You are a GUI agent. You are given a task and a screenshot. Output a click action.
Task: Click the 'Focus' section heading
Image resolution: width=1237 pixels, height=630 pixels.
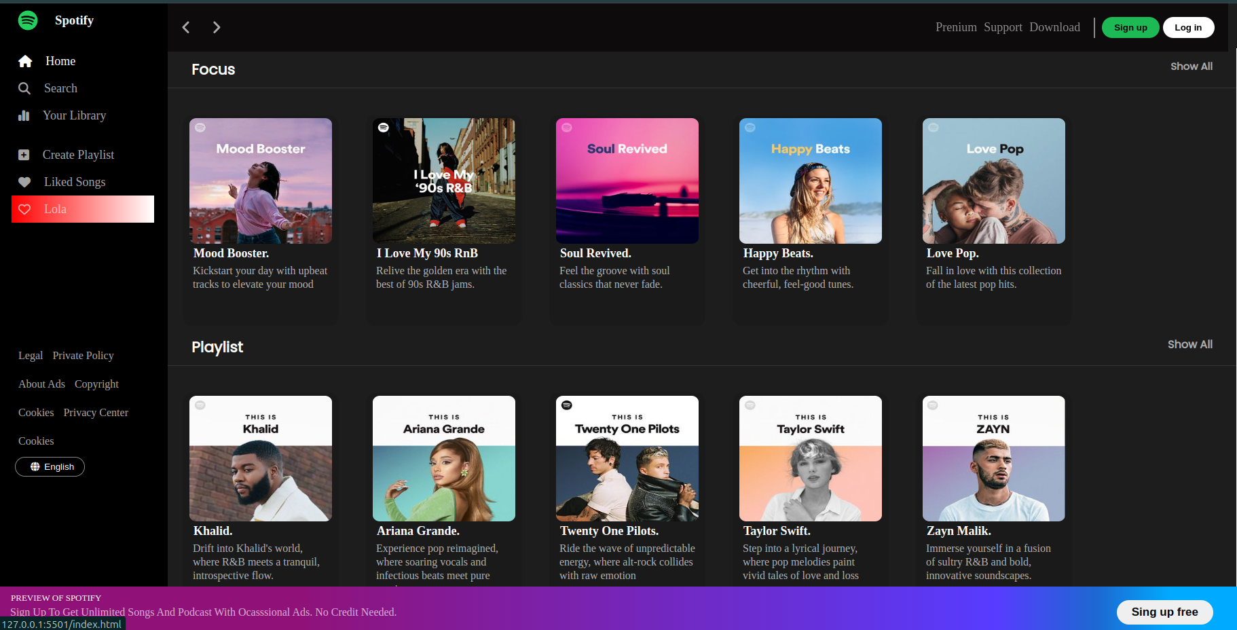tap(213, 69)
